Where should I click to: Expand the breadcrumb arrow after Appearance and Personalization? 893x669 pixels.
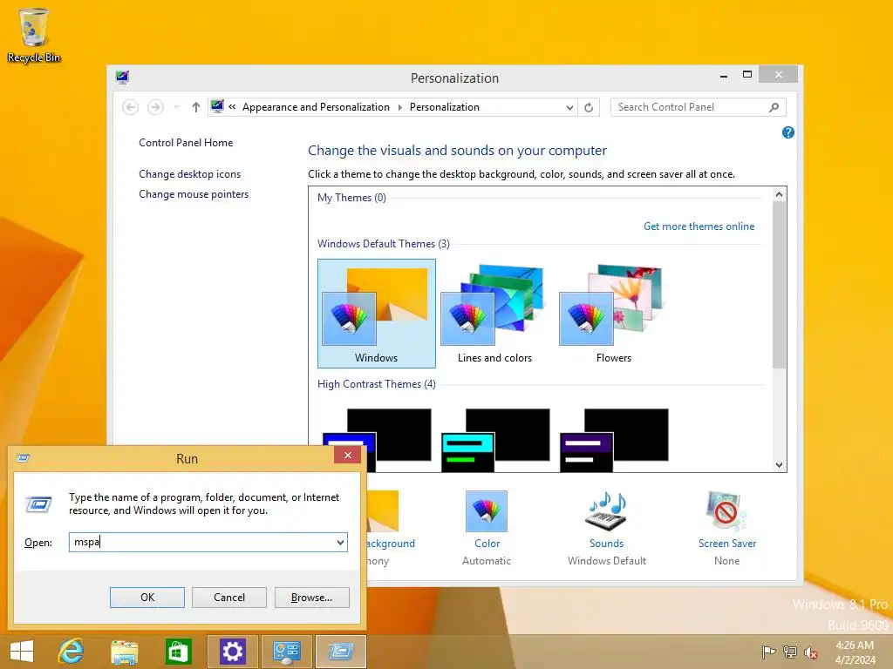tap(399, 107)
